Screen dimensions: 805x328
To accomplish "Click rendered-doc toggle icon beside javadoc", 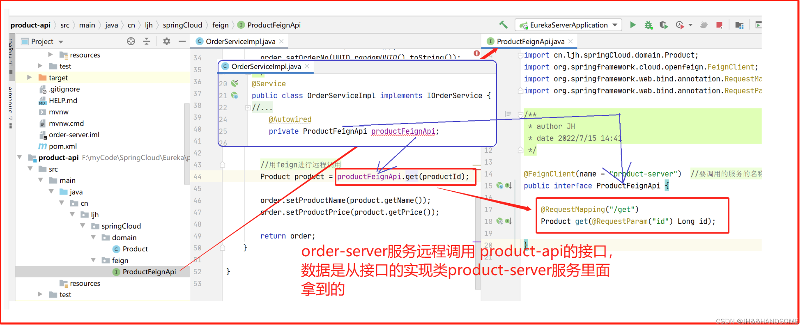I will tap(508, 114).
